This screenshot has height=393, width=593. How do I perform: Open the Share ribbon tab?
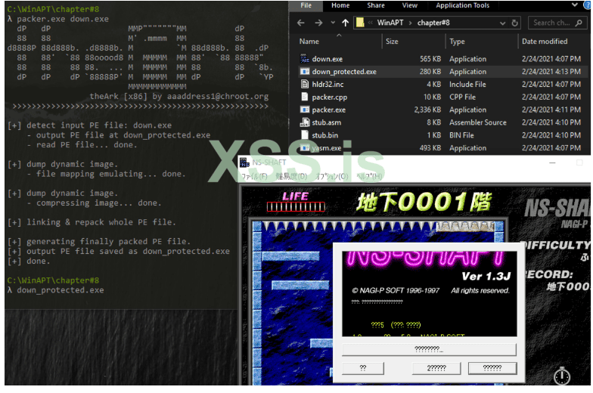(375, 5)
